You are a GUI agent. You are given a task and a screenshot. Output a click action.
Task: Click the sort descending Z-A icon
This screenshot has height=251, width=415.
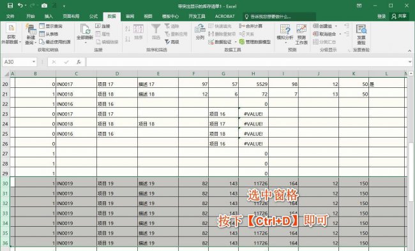[128, 39]
